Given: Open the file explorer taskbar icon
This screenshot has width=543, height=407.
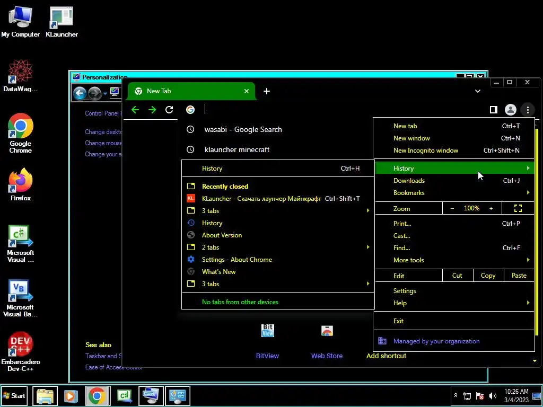Looking at the screenshot, I should (45, 395).
